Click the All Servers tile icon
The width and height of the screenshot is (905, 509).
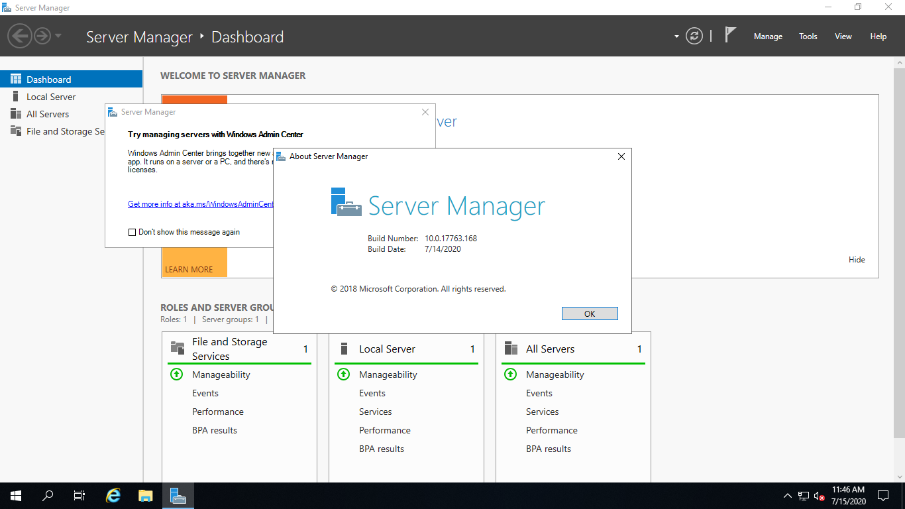coord(511,349)
